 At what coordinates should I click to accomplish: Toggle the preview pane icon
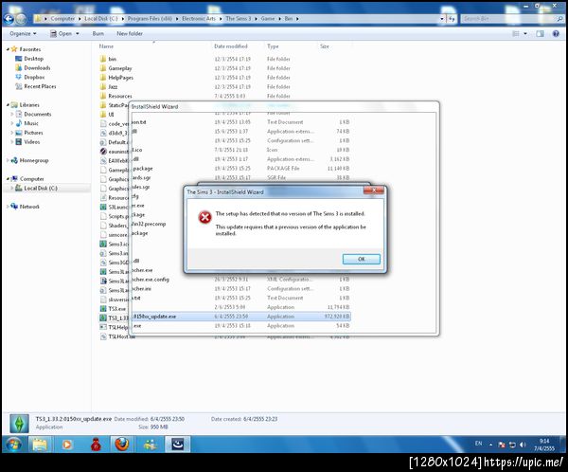(x=540, y=34)
